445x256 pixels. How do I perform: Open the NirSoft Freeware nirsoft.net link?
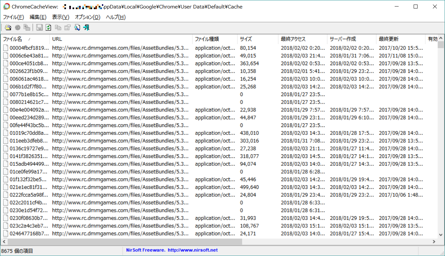(x=172, y=250)
